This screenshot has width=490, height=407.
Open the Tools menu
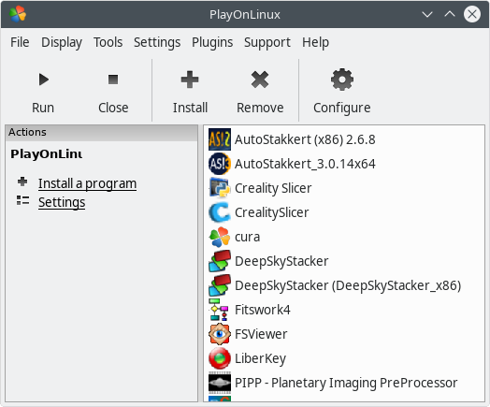108,42
